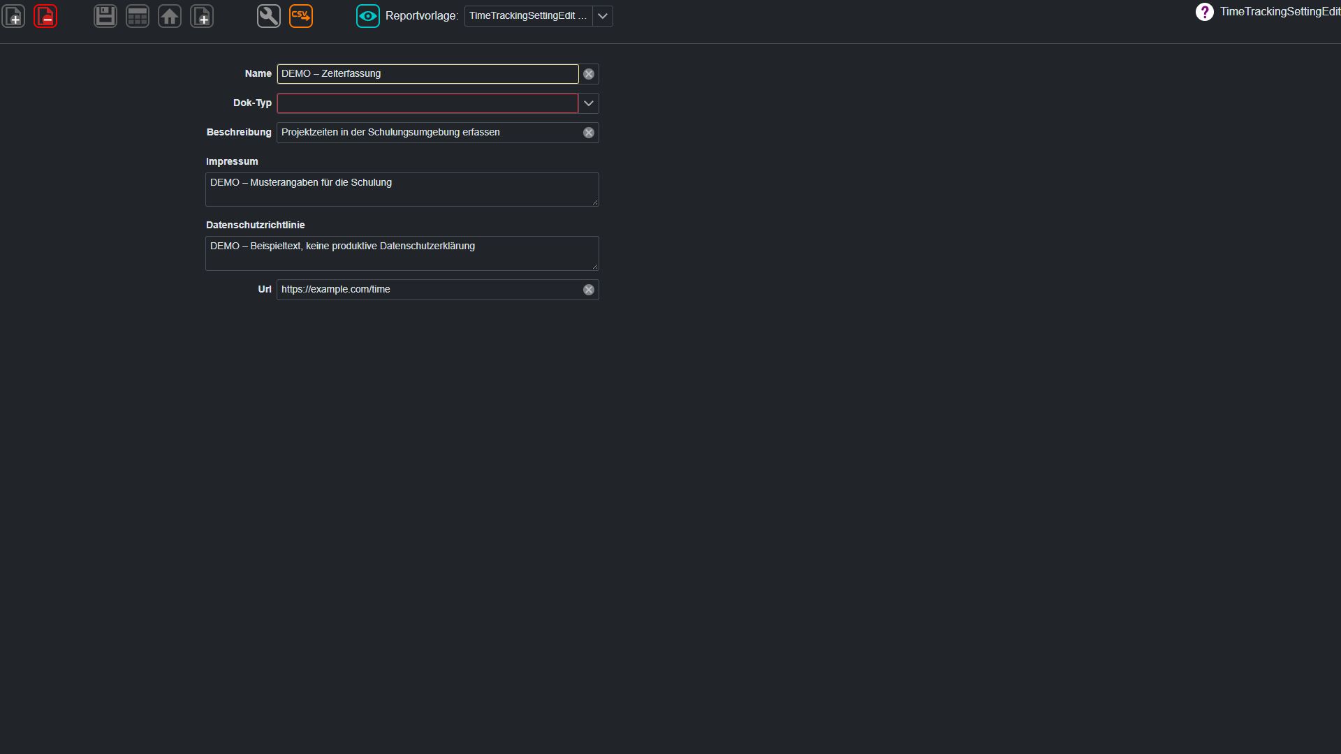1341x754 pixels.
Task: Open settings via wrench icon
Action: coord(269,16)
